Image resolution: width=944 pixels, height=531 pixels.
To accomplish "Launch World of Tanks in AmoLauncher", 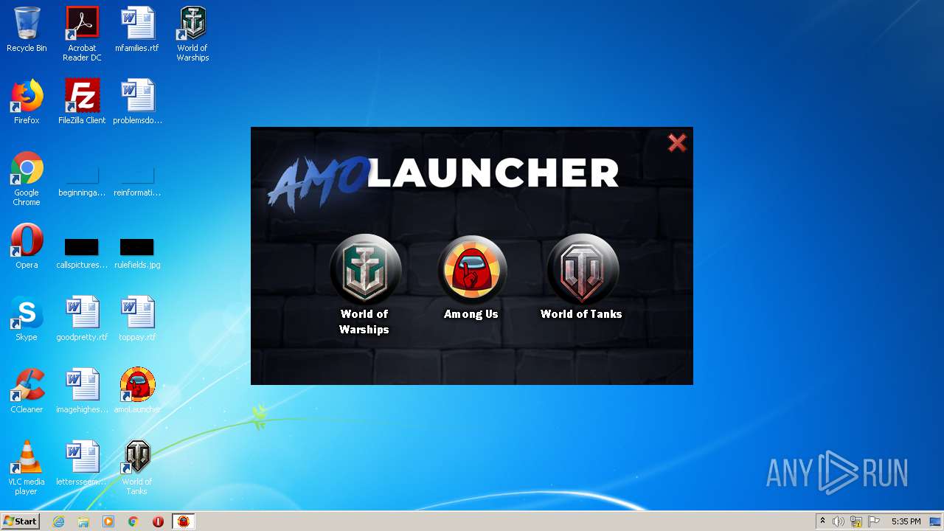I will tap(582, 269).
